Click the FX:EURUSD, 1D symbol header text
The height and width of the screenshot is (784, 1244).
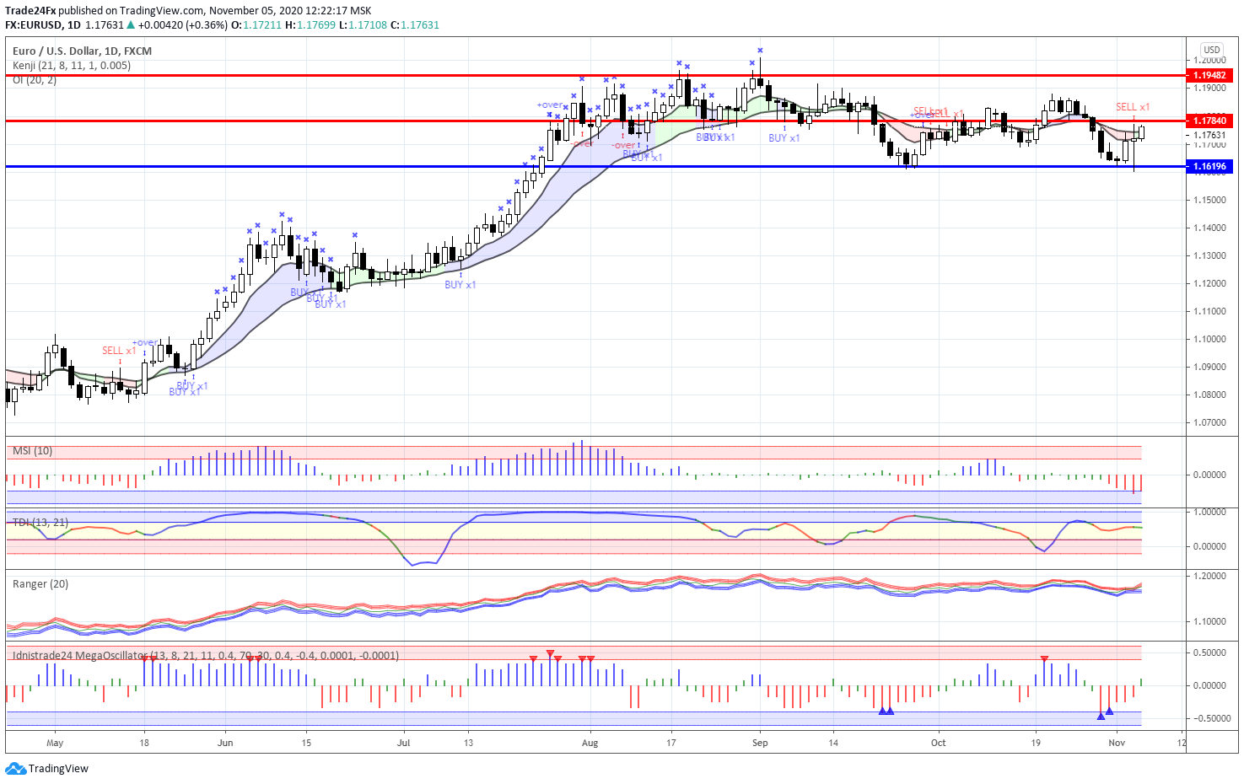pos(42,25)
